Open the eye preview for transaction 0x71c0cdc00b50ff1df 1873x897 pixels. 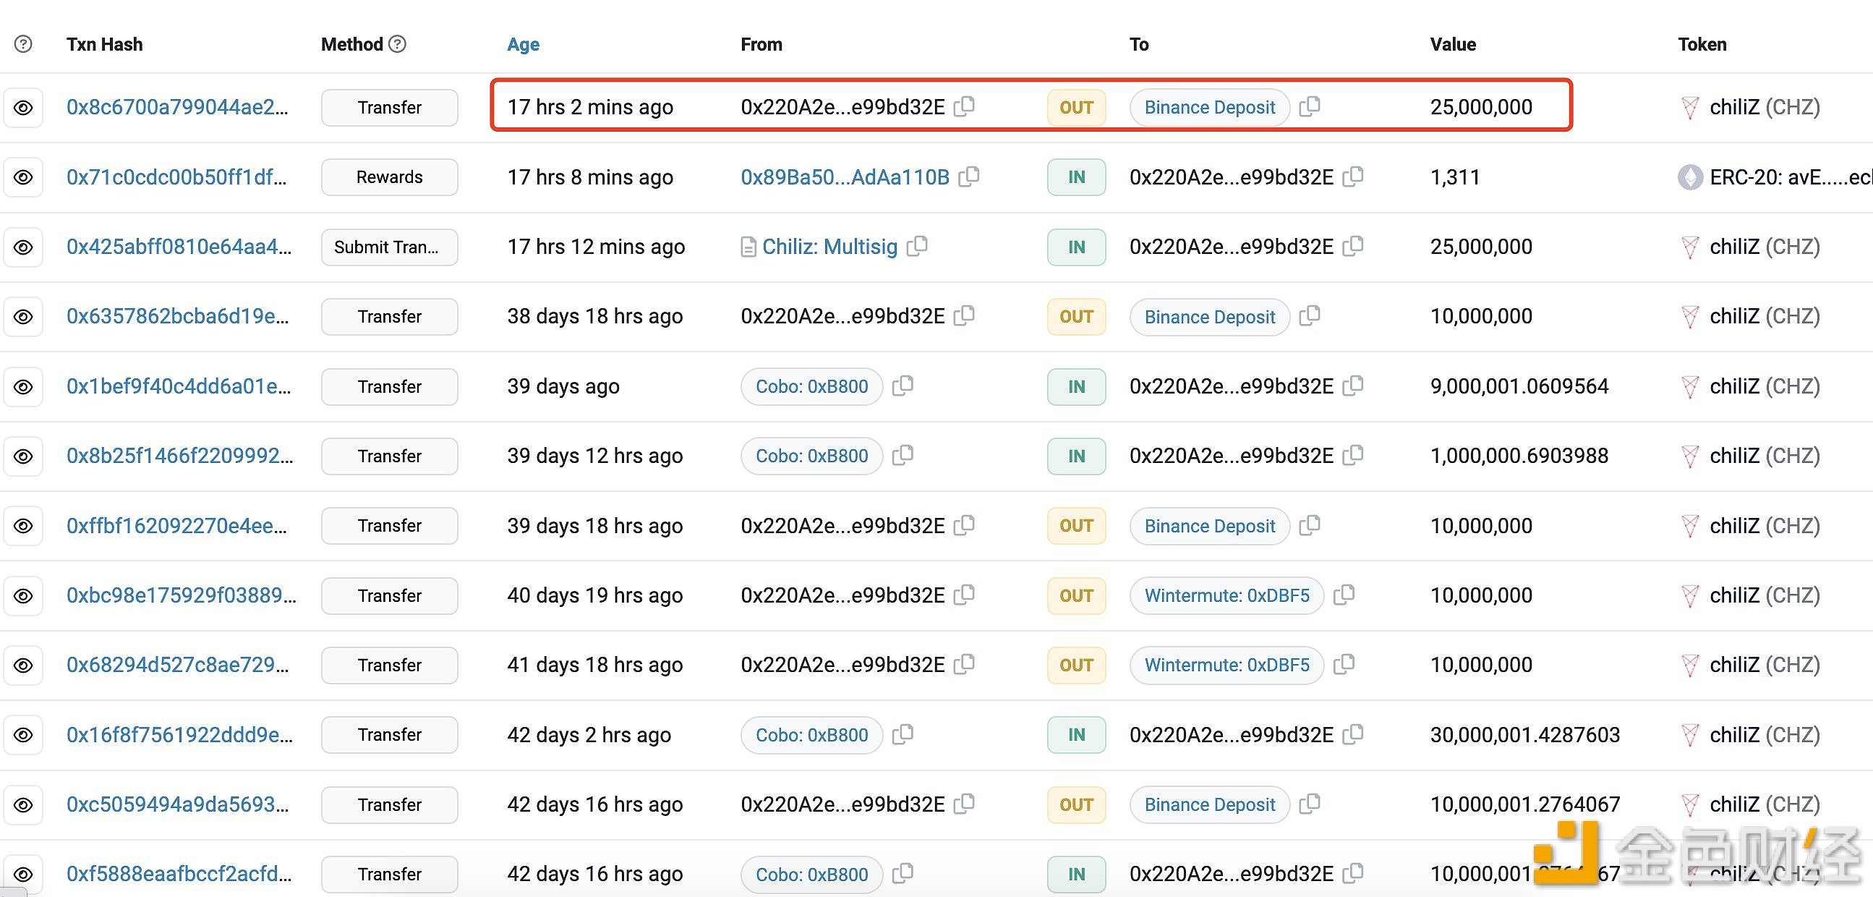23,177
